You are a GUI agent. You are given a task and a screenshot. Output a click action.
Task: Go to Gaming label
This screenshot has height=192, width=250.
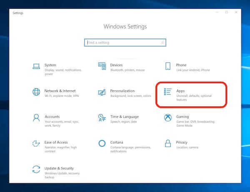click(x=182, y=117)
